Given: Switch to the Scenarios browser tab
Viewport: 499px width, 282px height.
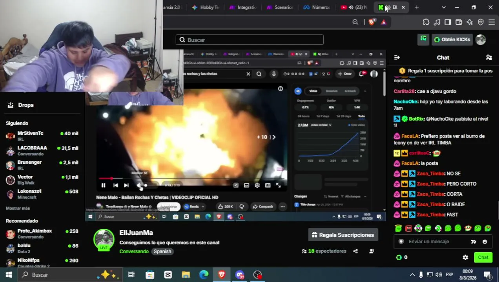Looking at the screenshot, I should (280, 7).
